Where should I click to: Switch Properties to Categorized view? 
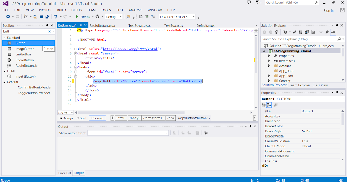263,105
